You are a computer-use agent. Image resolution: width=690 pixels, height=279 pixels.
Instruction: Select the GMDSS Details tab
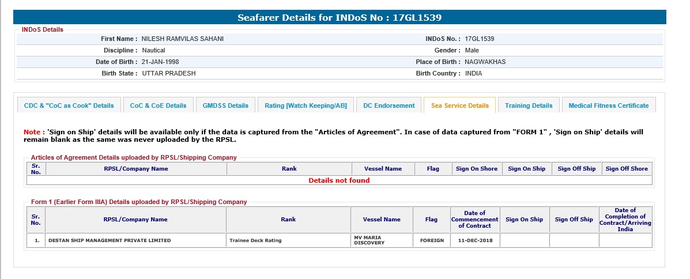pos(225,105)
